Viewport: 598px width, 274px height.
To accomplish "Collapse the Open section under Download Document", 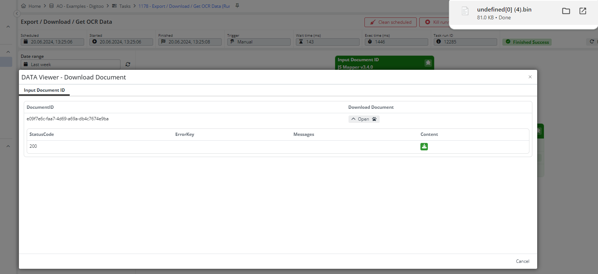I will pos(363,119).
